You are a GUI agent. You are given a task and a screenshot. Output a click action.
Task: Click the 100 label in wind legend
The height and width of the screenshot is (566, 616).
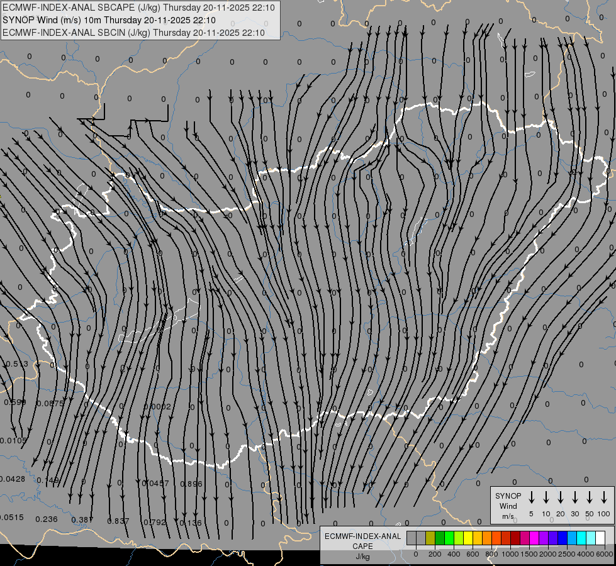tap(604, 514)
